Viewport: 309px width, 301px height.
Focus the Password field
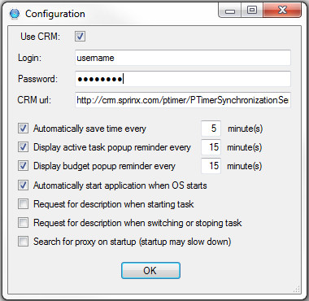coord(183,79)
